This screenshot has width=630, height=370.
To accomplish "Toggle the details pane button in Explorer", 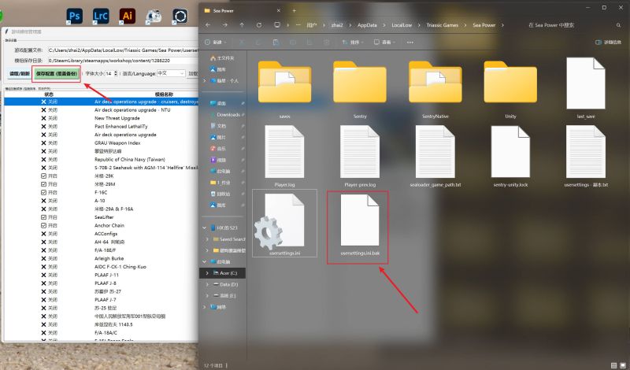I will coord(608,43).
